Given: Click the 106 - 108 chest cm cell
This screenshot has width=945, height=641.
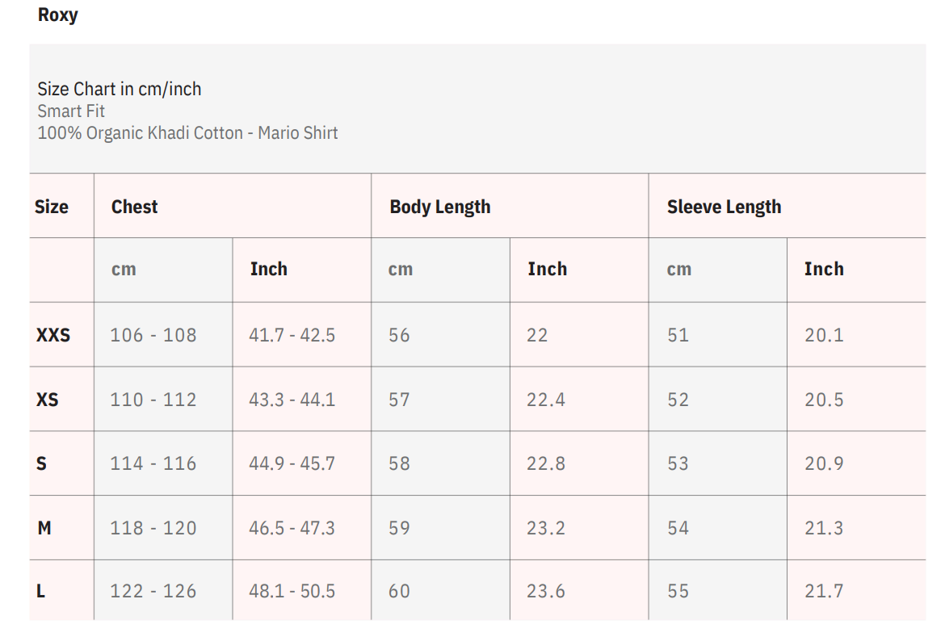Looking at the screenshot, I should pos(153,335).
